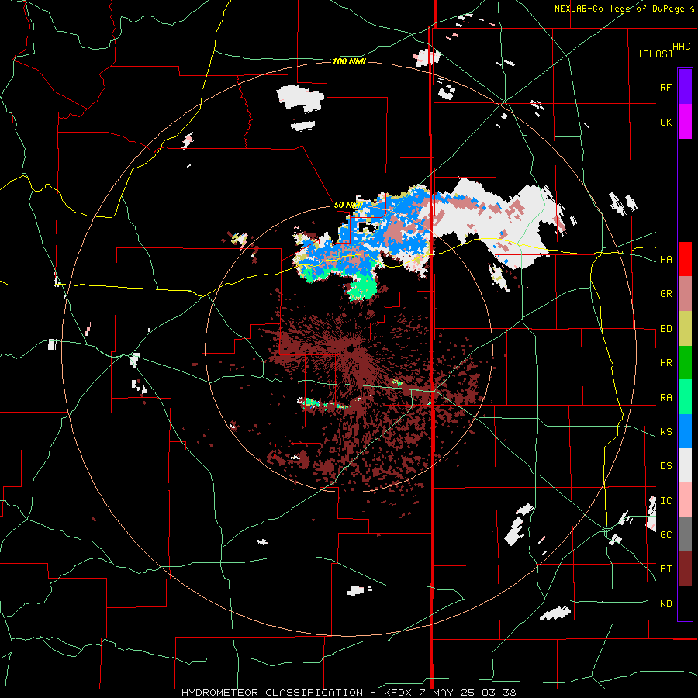The image size is (698, 698).
Task: Select the RA legend label
Action: click(665, 398)
